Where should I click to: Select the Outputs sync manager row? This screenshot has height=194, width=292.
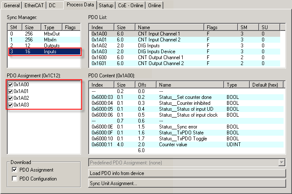(44, 46)
